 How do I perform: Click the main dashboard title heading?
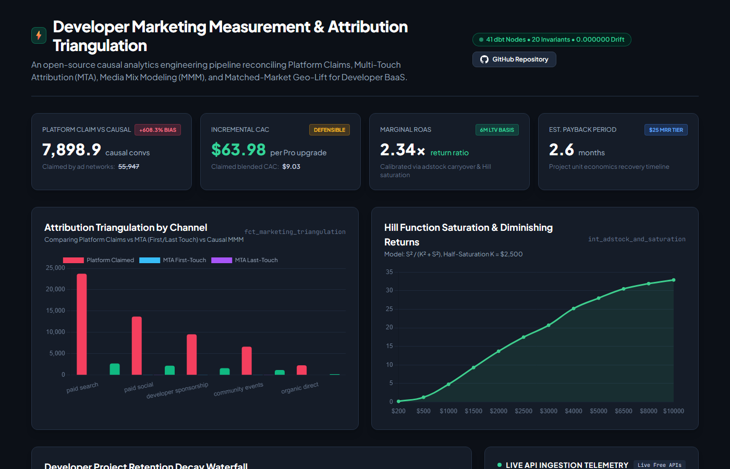230,36
